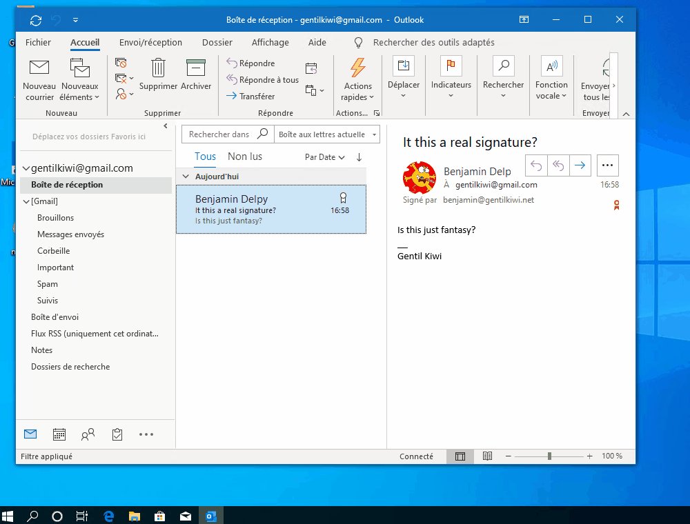Click Répondre in the ribbon
The height and width of the screenshot is (524, 690).
(250, 63)
